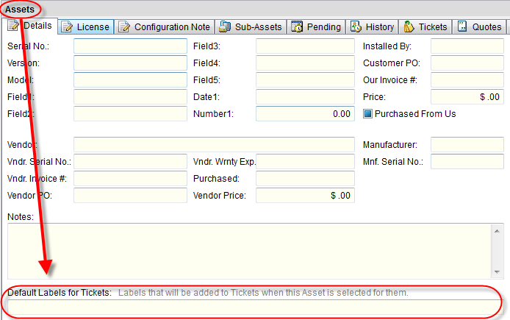Open the Sub-Assets tab
510x320 pixels.
point(258,27)
